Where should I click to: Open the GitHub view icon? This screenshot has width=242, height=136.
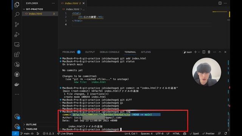[x=17, y=74]
